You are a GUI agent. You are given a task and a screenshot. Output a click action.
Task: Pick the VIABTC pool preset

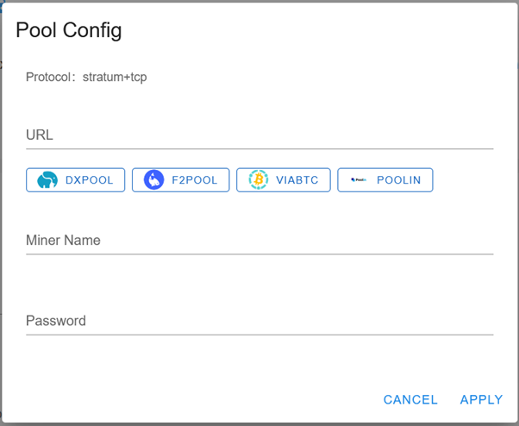click(284, 179)
